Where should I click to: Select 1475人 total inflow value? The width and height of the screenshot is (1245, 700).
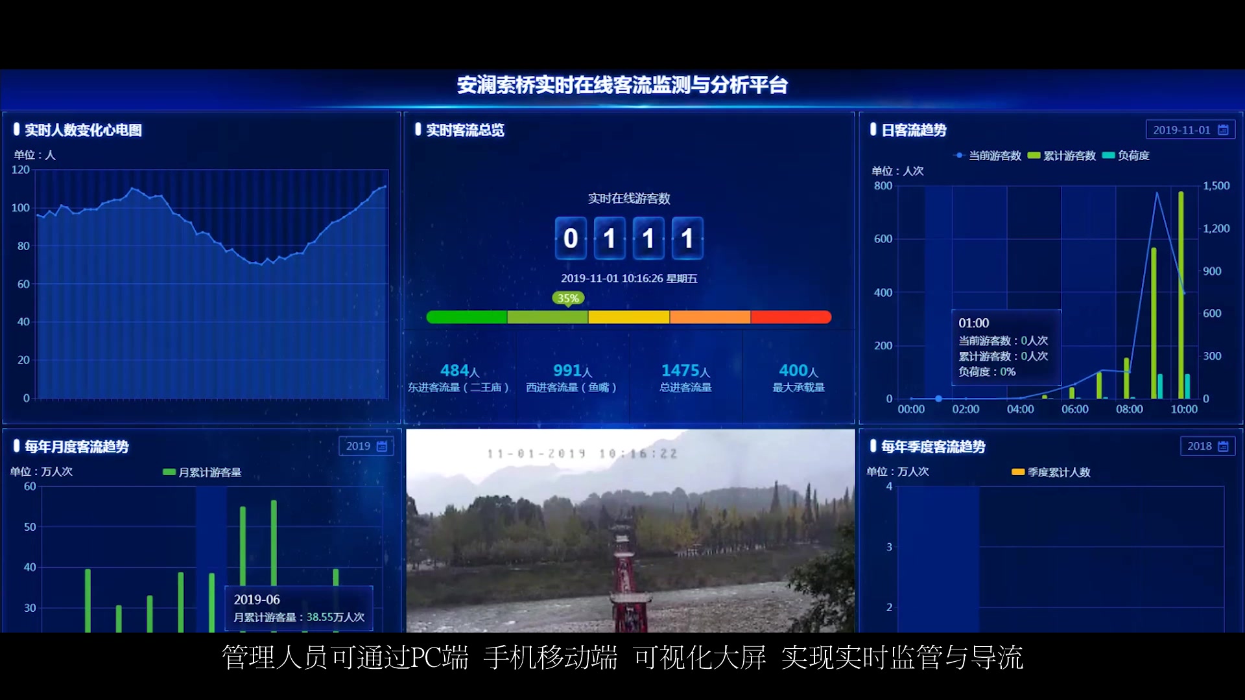pyautogui.click(x=685, y=371)
